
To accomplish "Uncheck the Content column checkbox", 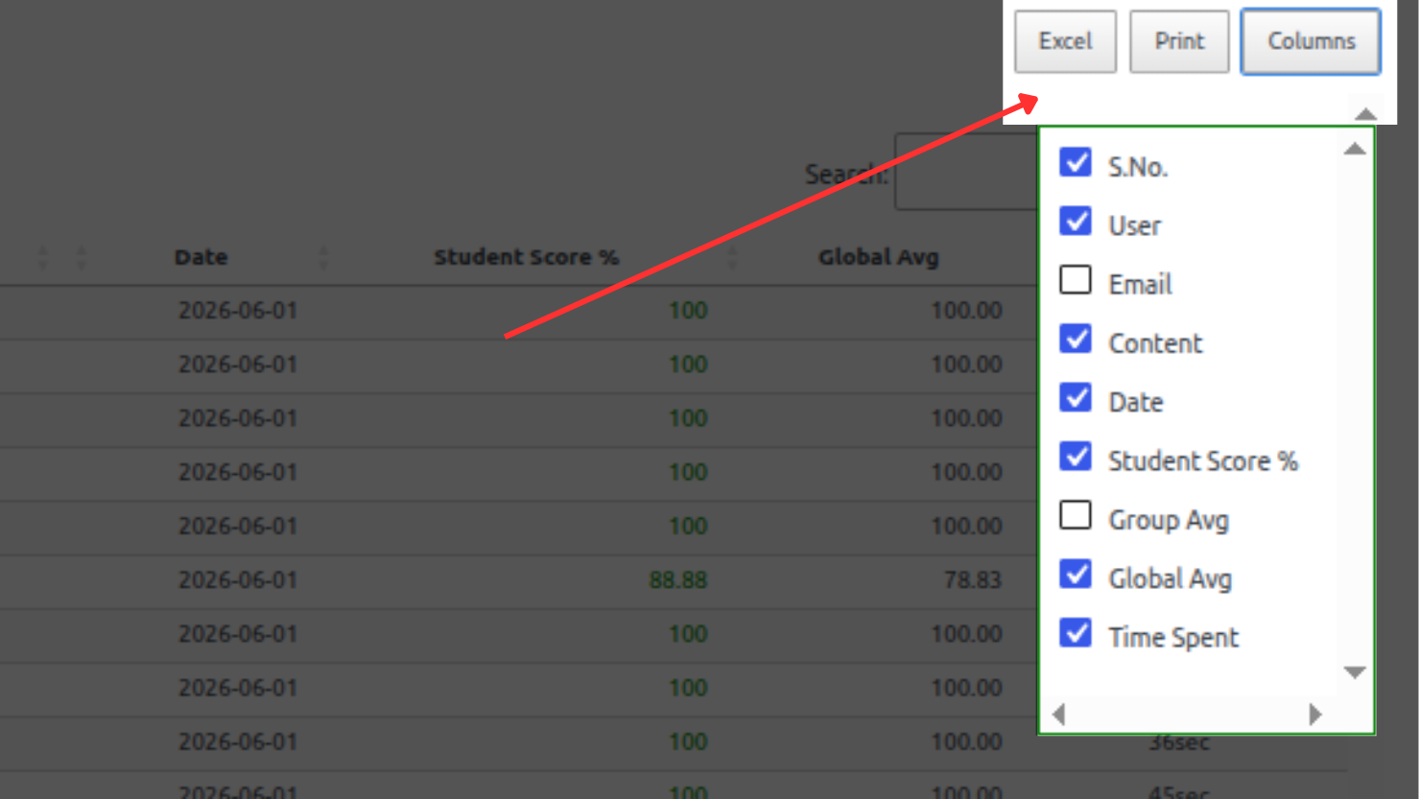I will pos(1076,340).
